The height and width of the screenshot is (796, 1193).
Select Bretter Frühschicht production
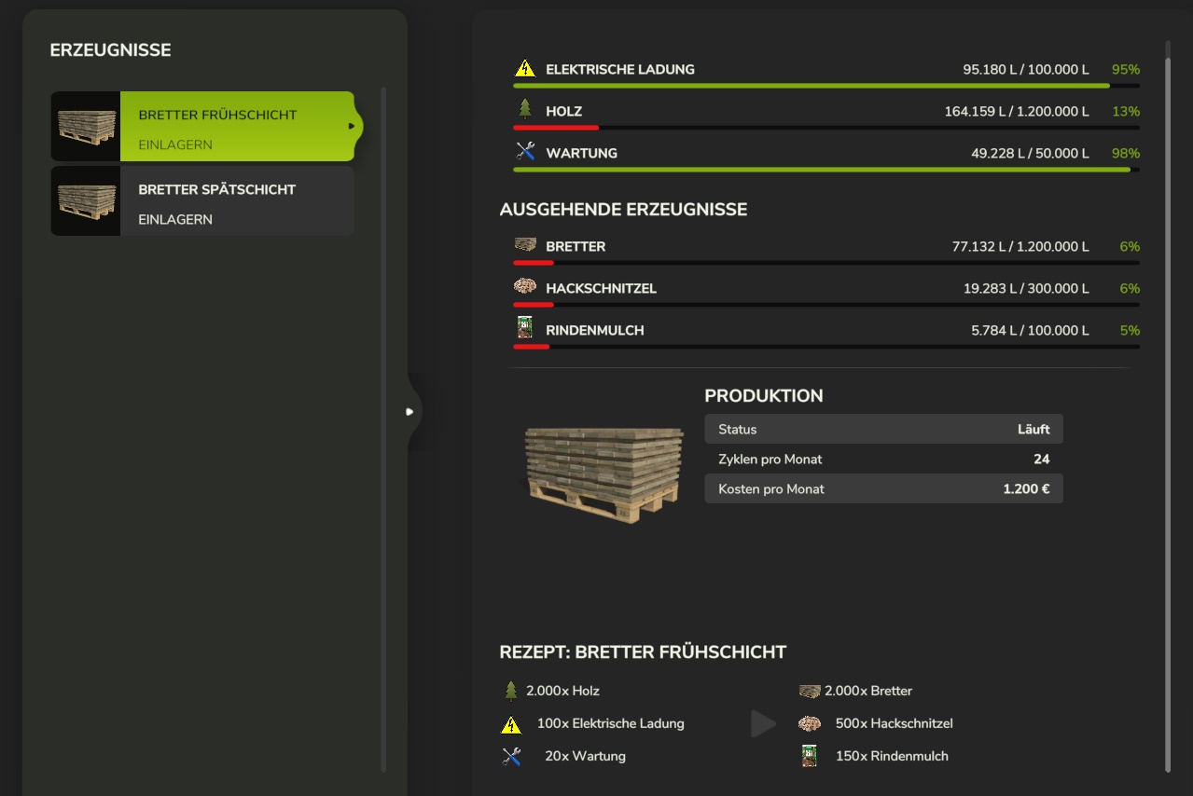point(217,116)
